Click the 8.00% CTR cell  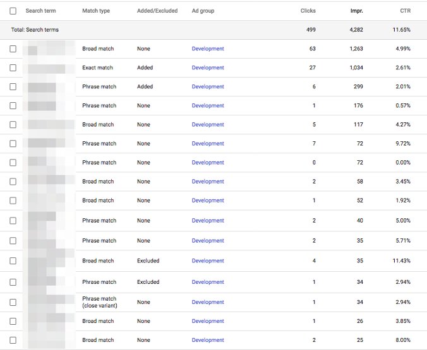coord(403,340)
